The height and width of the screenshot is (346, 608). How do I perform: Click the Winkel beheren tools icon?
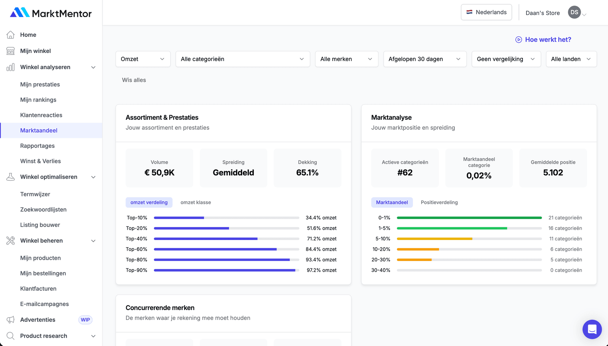(x=10, y=240)
